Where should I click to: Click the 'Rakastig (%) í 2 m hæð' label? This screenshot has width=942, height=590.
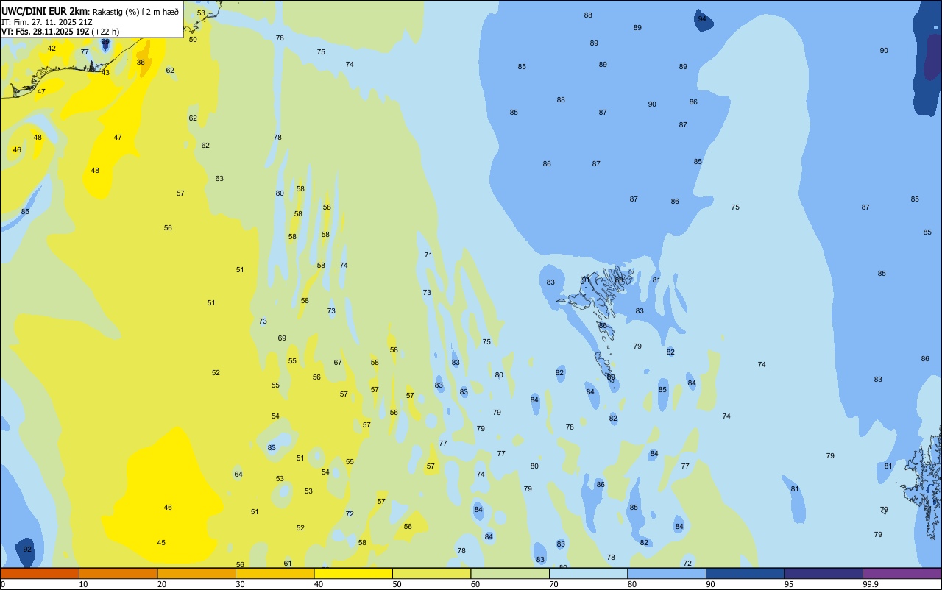(135, 12)
